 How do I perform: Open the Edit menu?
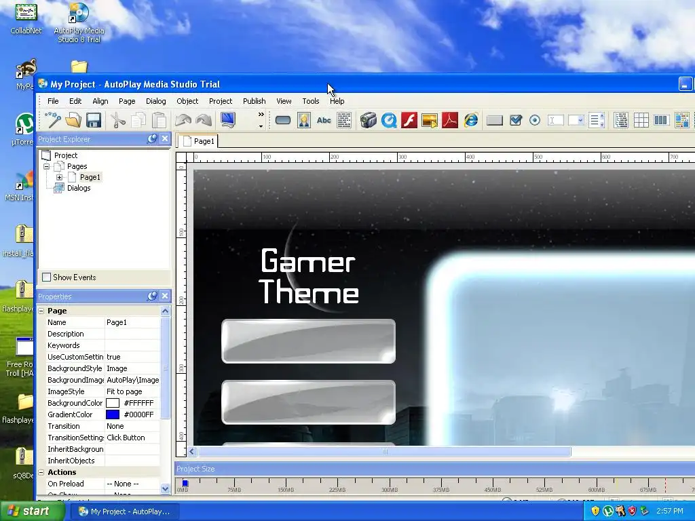75,101
